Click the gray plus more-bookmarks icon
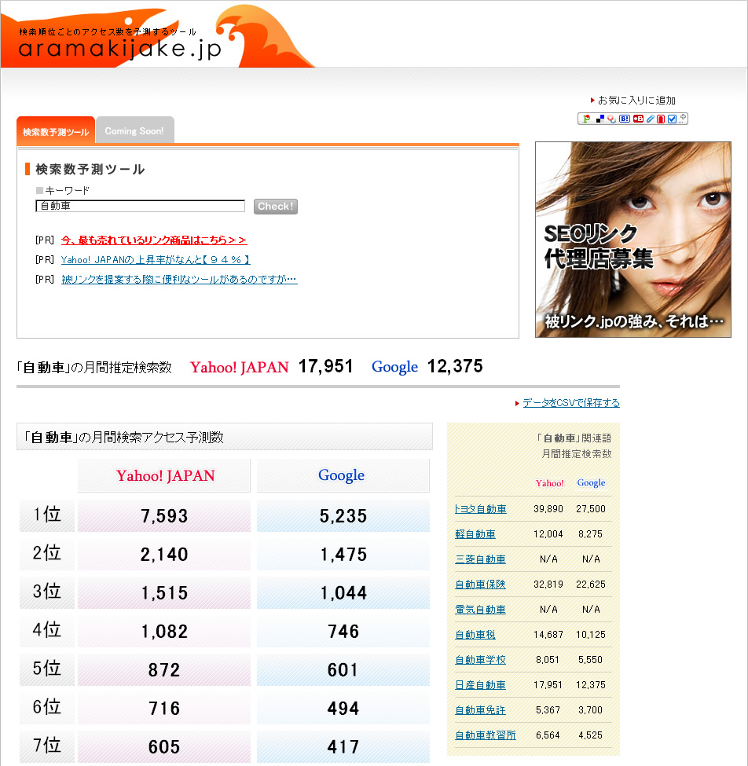 point(683,118)
